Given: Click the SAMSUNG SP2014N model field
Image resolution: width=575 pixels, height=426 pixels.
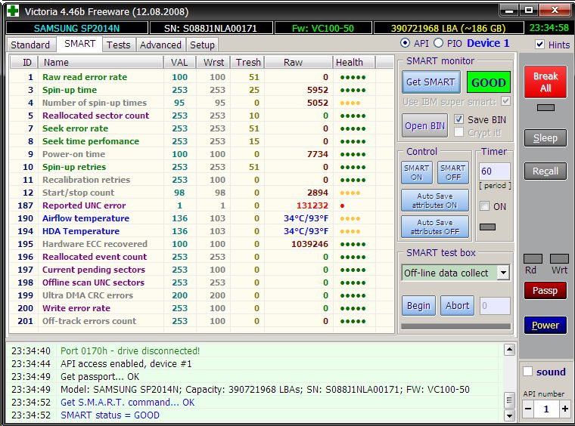Looking at the screenshot, I should tap(77, 28).
